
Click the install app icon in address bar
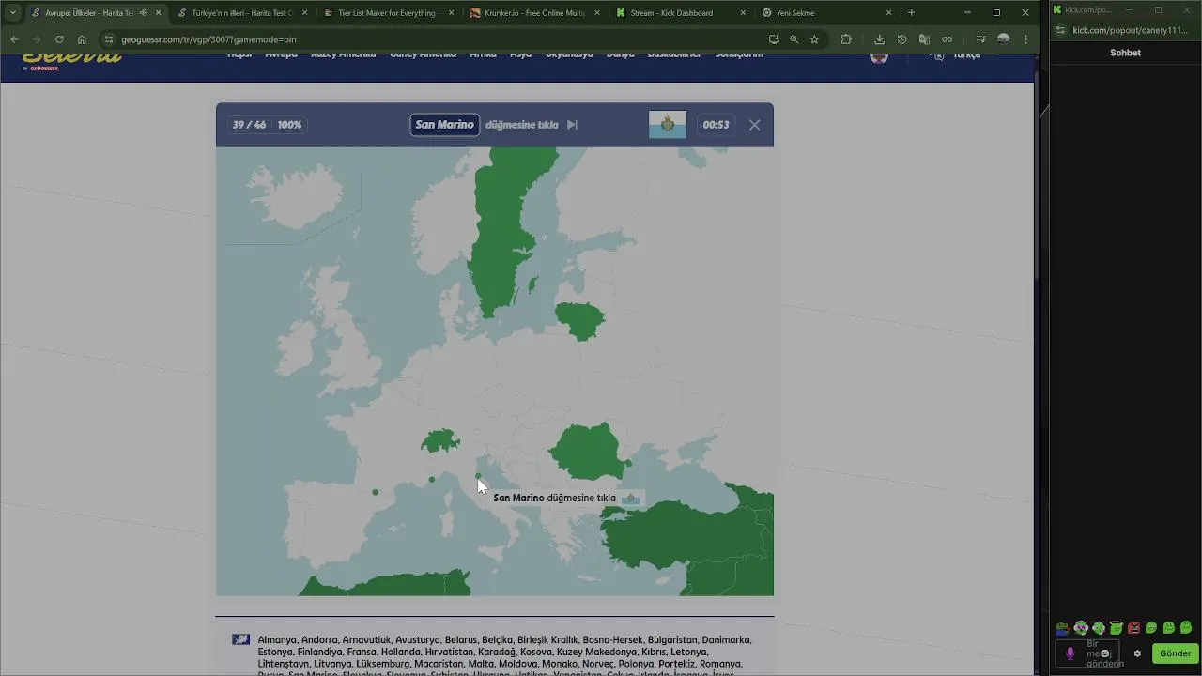tap(774, 39)
